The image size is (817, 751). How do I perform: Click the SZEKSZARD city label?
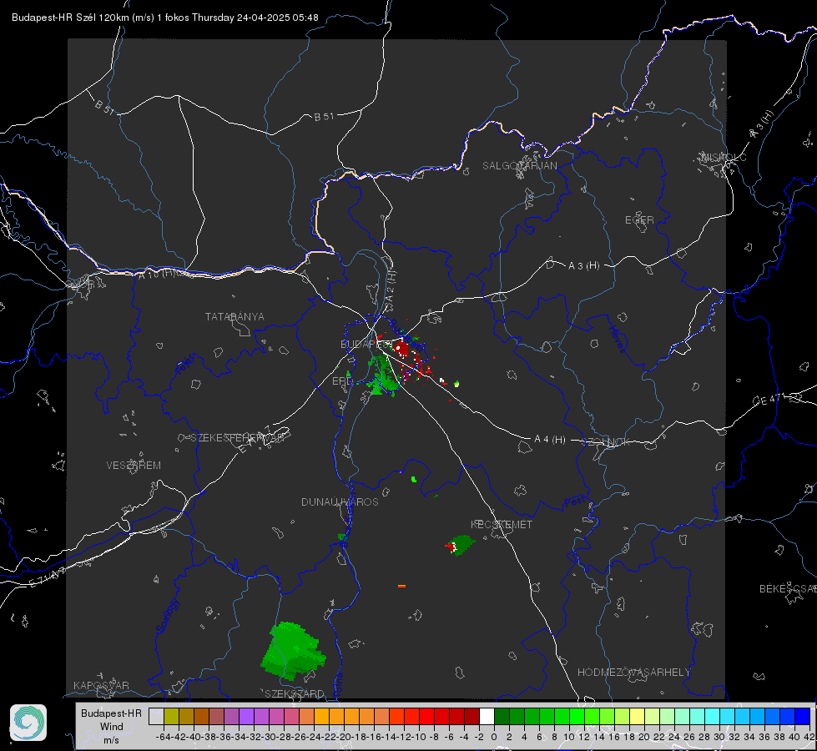[295, 693]
